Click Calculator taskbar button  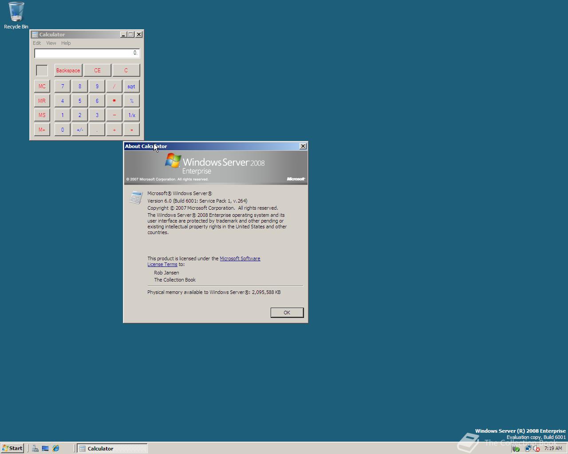pyautogui.click(x=112, y=448)
